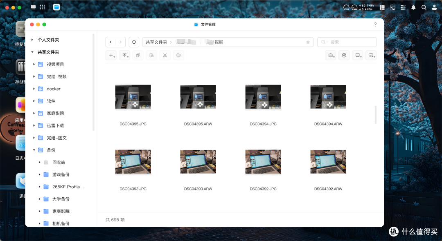
Task: Click the sidebar tree scrollbar
Action: click(x=93, y=82)
